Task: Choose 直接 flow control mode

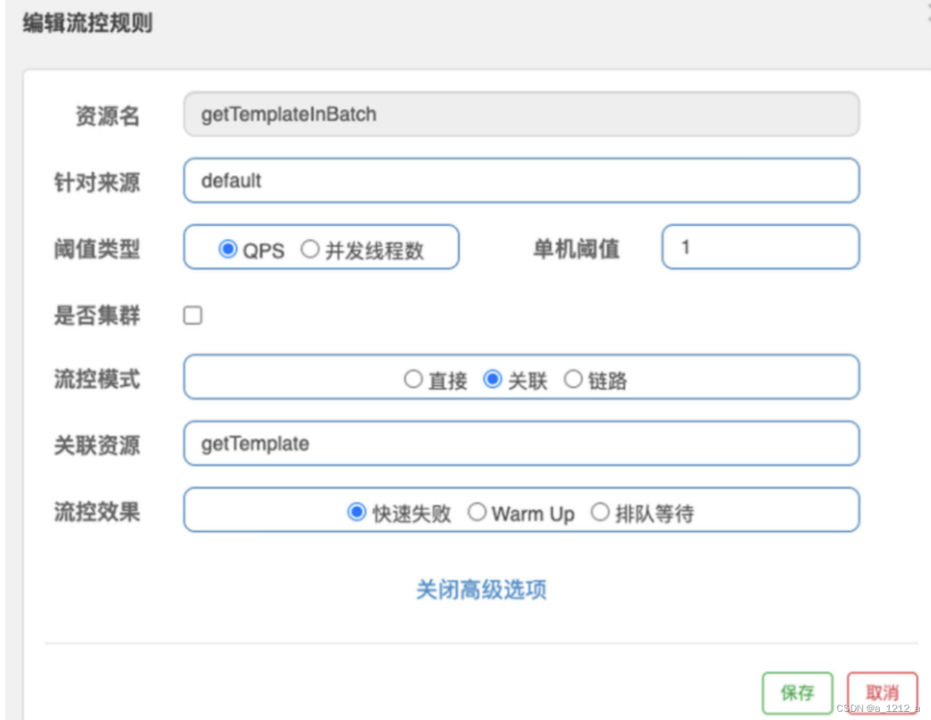Action: (413, 379)
